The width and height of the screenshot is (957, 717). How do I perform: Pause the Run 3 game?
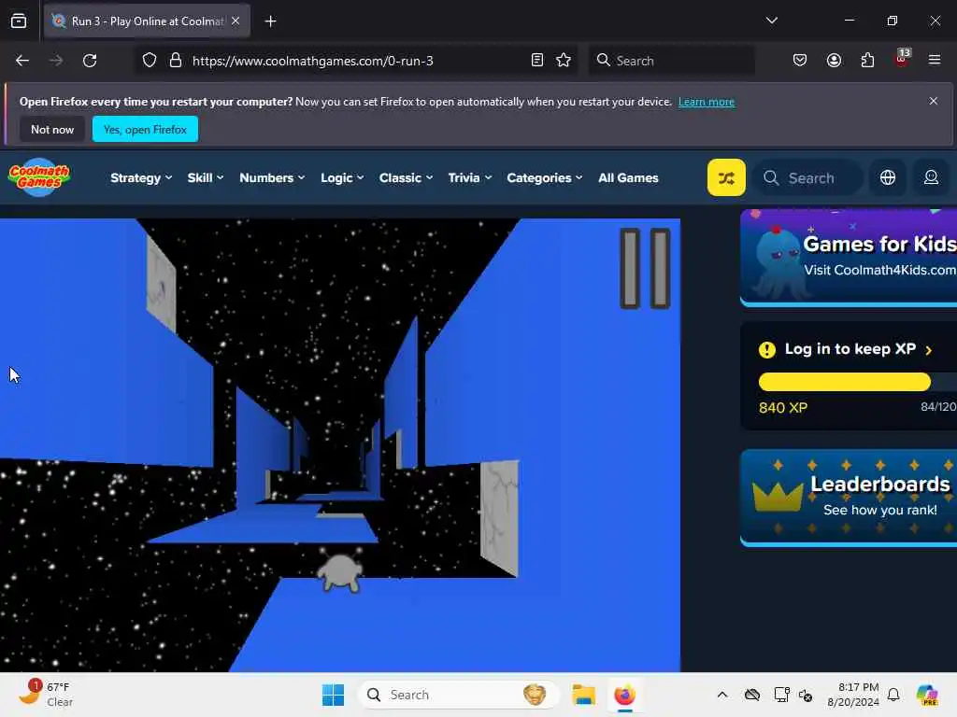click(x=645, y=268)
